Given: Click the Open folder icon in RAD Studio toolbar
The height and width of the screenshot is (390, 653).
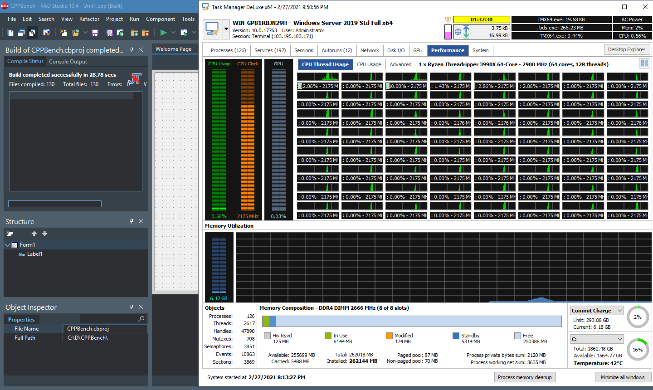Looking at the screenshot, I should (75, 33).
